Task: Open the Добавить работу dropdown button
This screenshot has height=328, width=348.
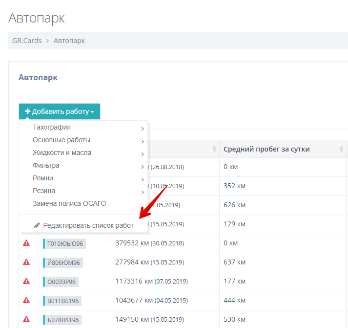Action: (60, 111)
